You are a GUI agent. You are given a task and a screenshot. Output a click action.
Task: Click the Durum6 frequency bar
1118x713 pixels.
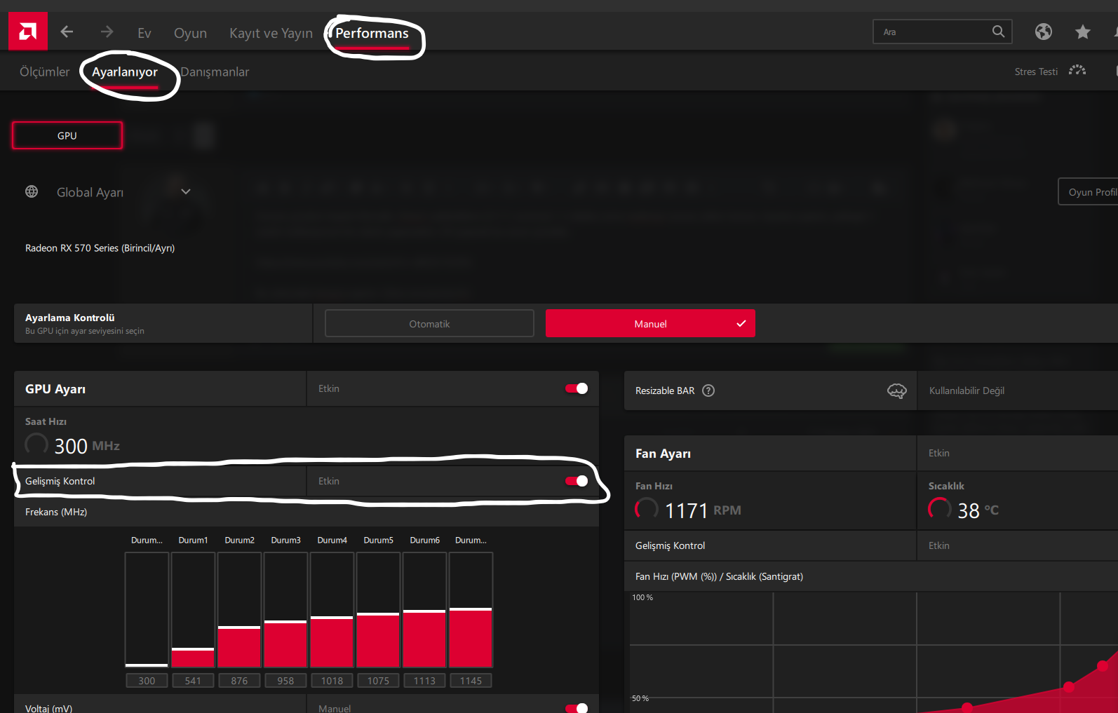(424, 610)
